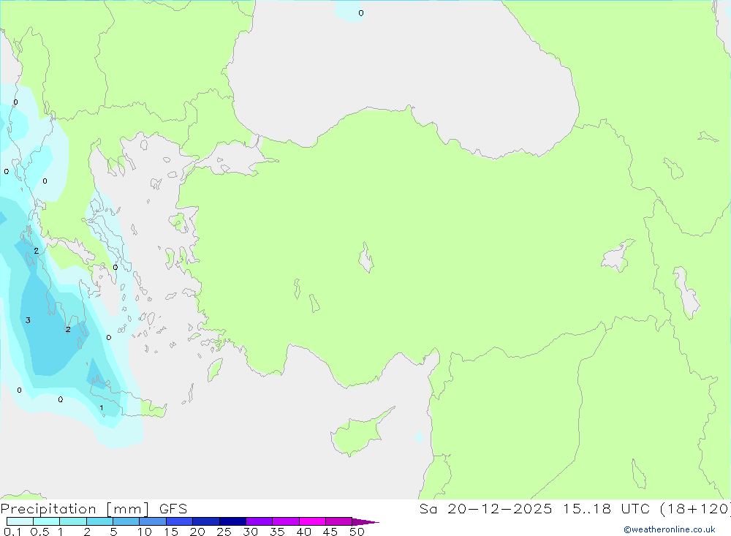Click the 'Sa 20-12-2025 15..18 UTC' timestamp
The width and height of the screenshot is (731, 536).
coord(535,508)
